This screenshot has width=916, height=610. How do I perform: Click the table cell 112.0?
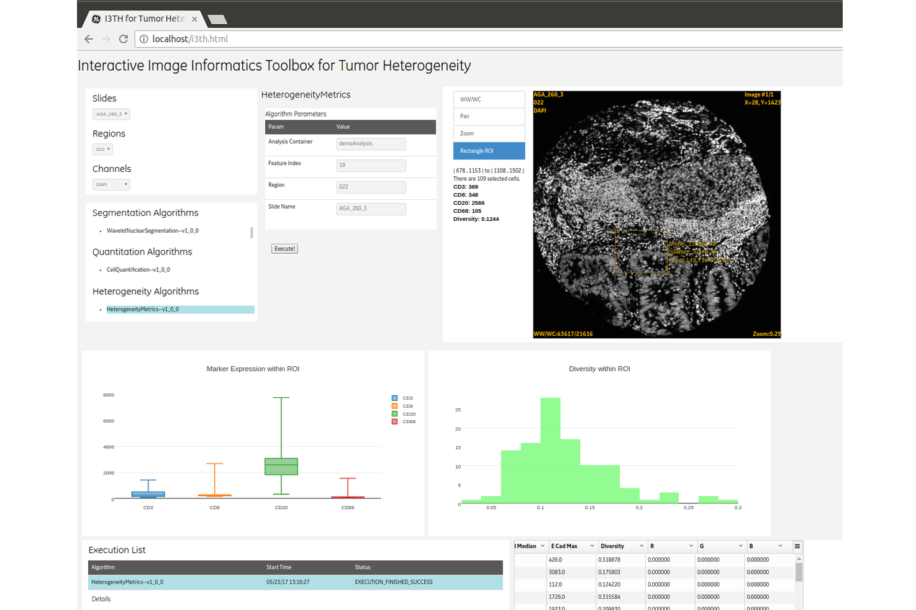point(571,585)
